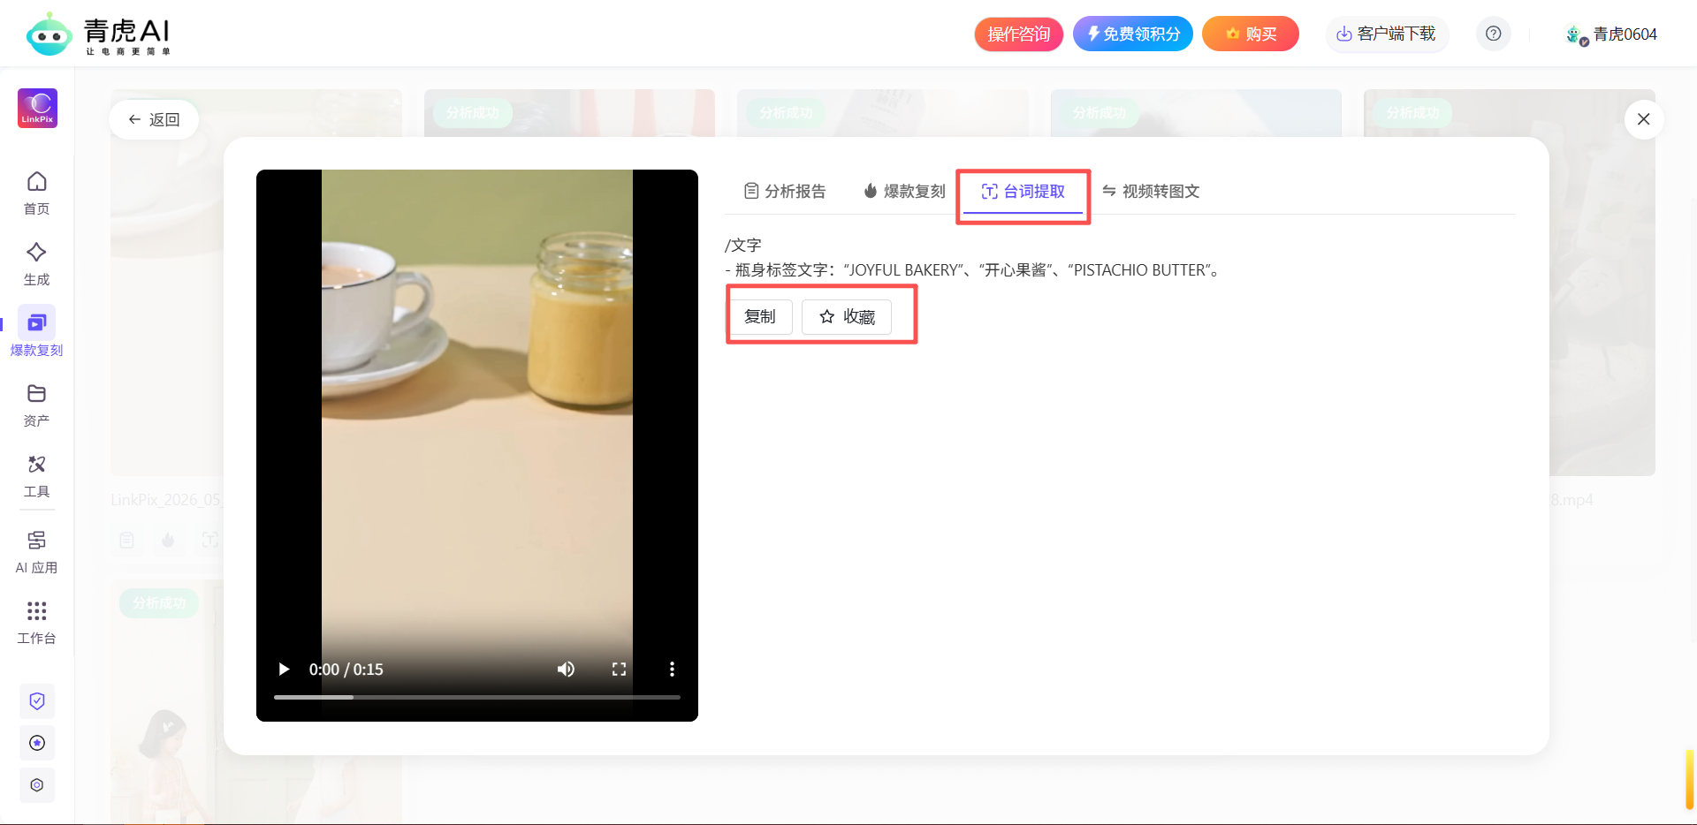Switch to the 爆款复刻 tab
The height and width of the screenshot is (825, 1697).
pos(904,191)
